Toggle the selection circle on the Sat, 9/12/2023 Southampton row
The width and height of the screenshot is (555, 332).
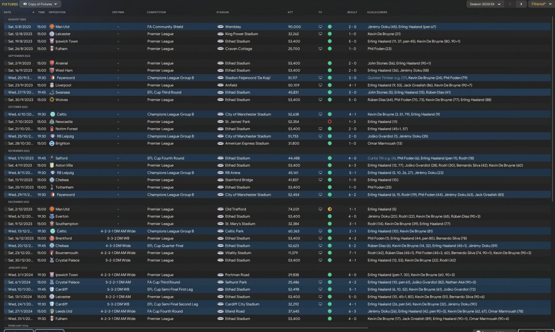pyautogui.click(x=6, y=224)
